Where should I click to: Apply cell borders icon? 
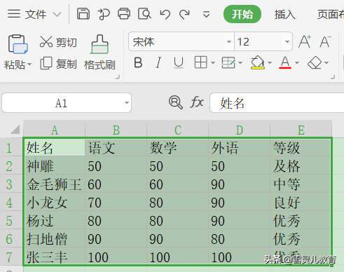(x=200, y=62)
